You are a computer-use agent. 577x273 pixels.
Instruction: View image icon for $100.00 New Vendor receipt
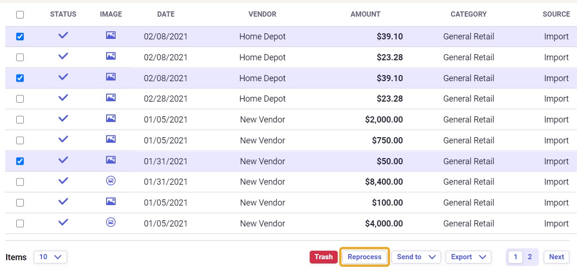111,202
